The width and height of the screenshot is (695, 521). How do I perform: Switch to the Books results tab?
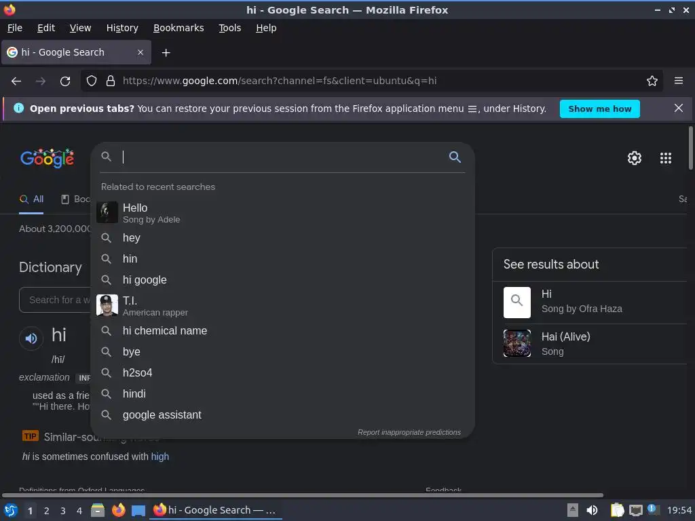[x=75, y=199]
